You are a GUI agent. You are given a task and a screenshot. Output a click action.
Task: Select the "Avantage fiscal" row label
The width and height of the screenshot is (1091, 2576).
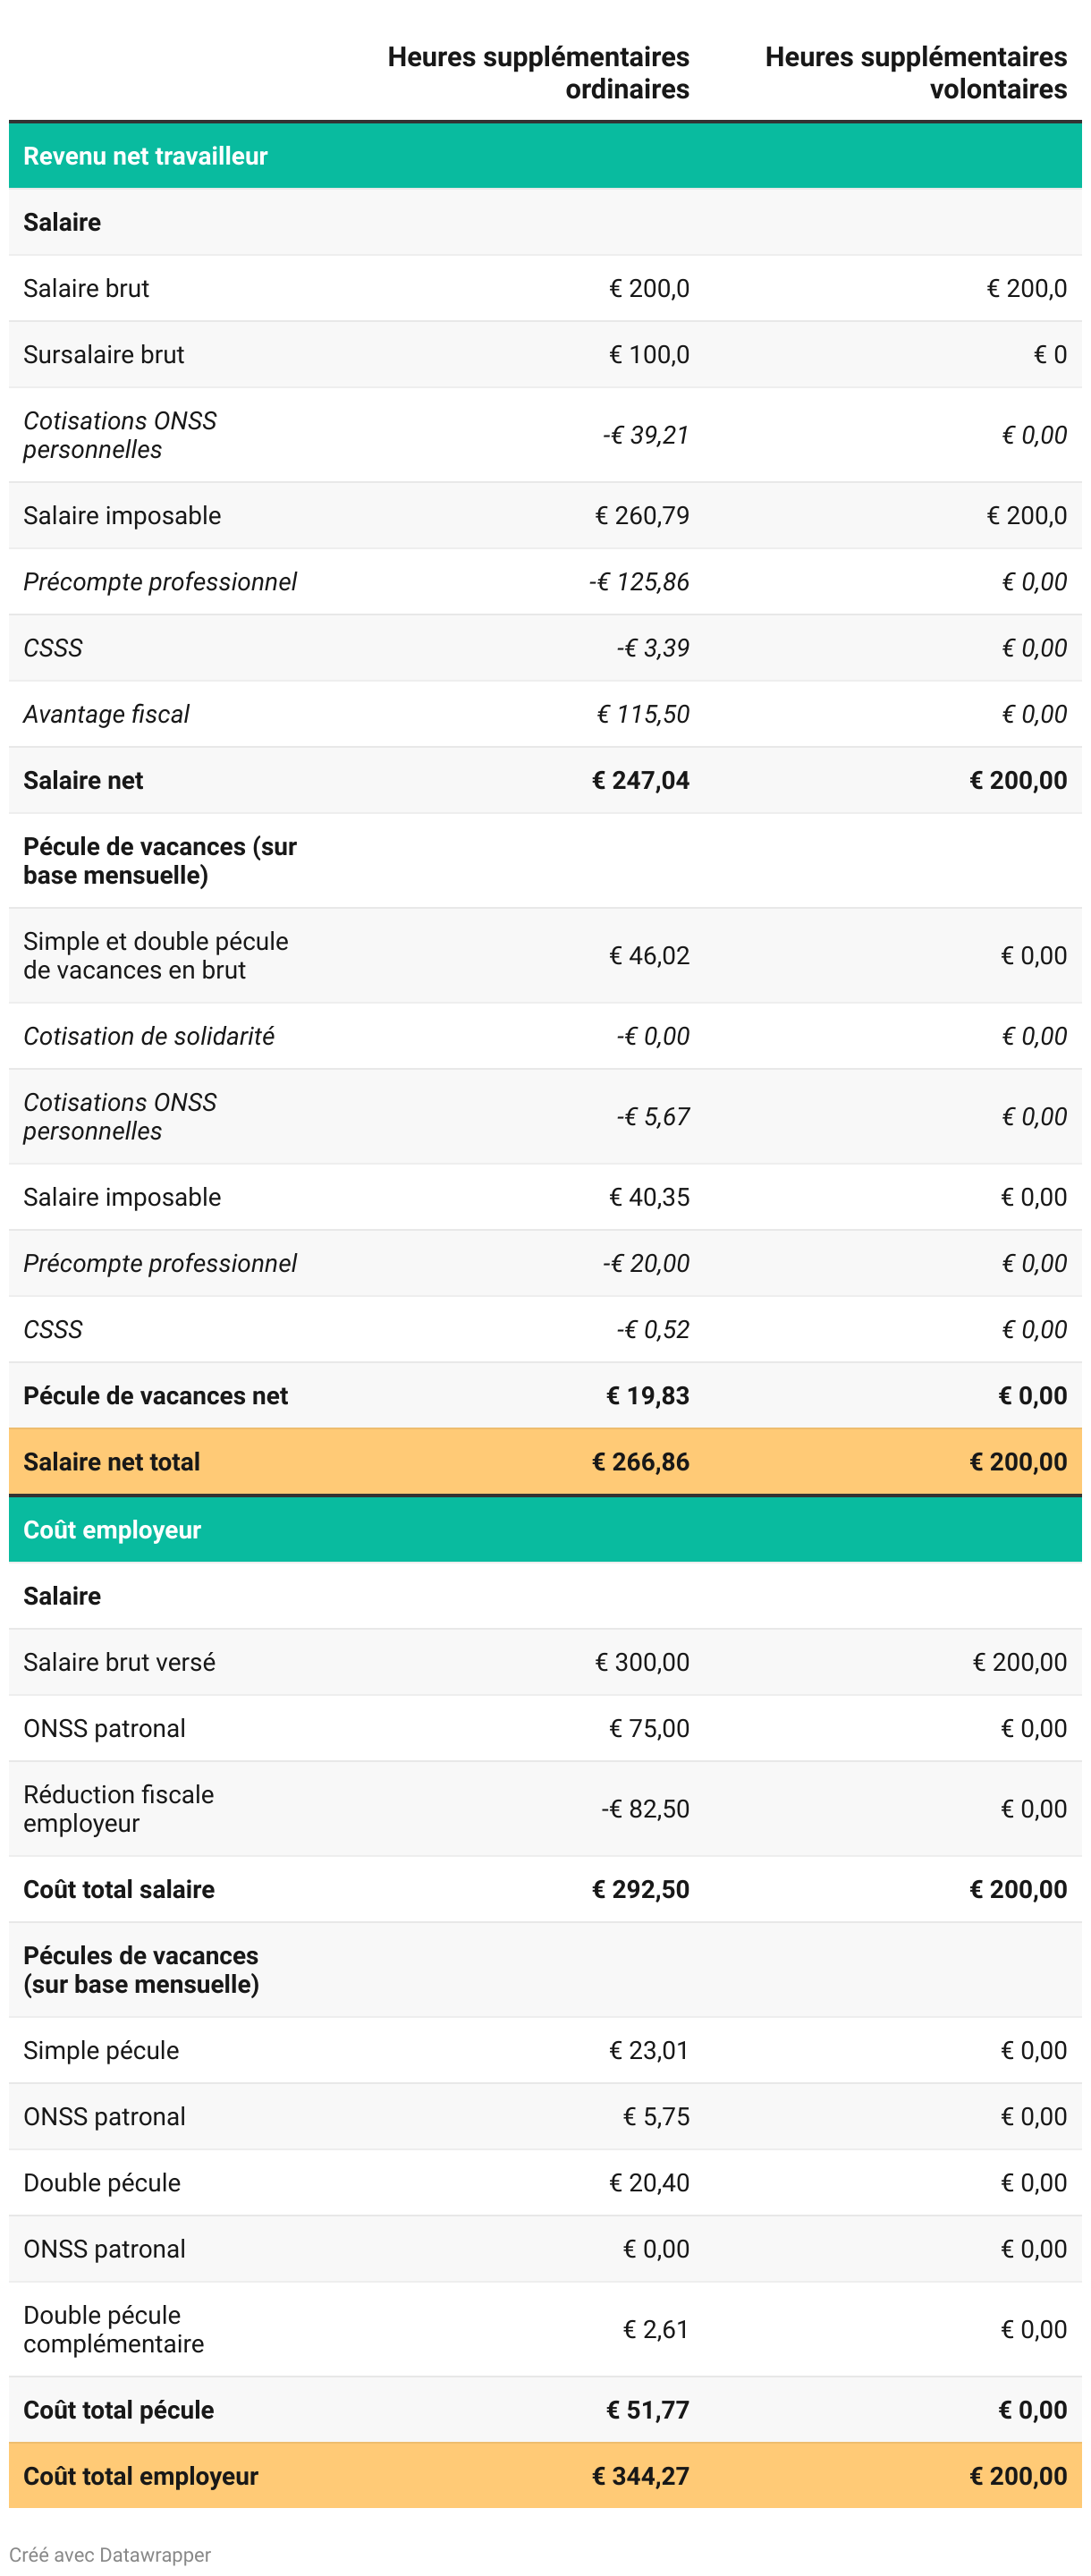[106, 714]
